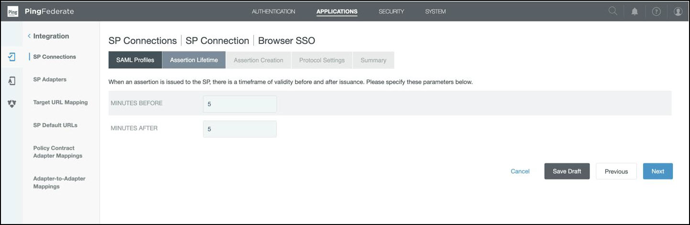Click the MINUTES AFTER input field
This screenshot has width=690, height=225.
pos(240,129)
